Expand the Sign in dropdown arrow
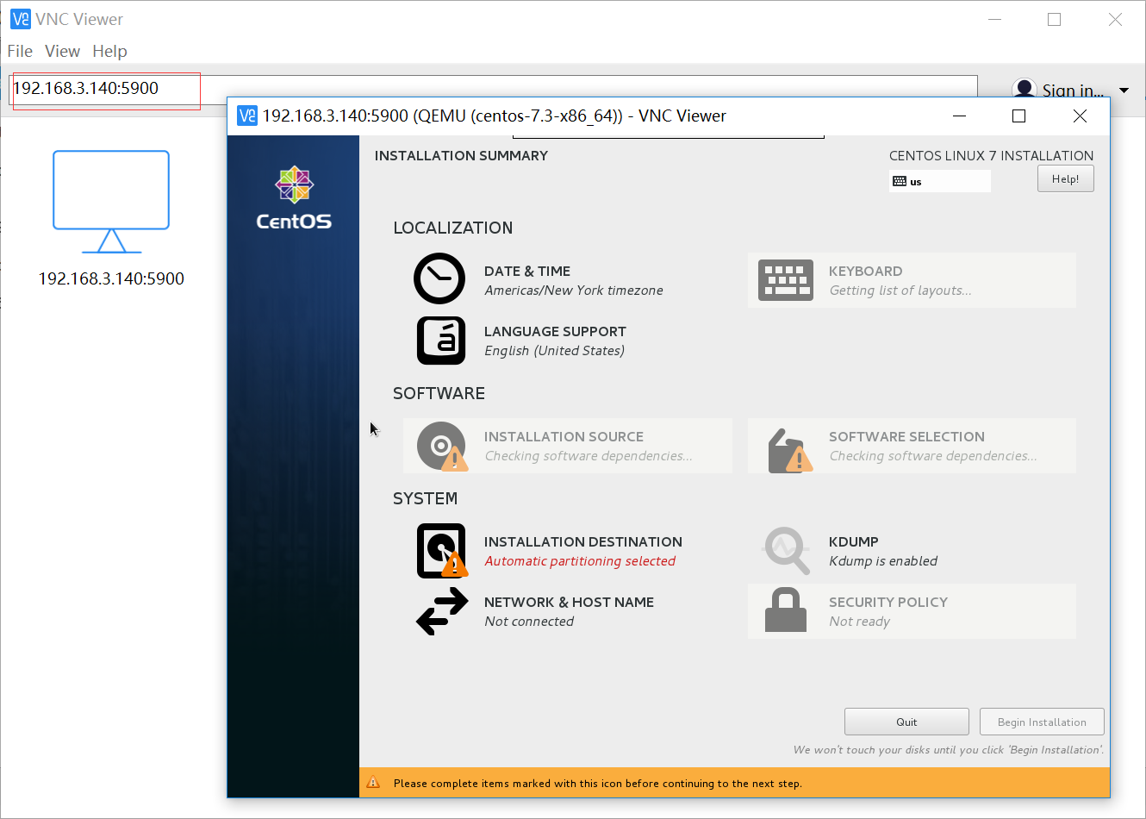This screenshot has height=819, width=1146. tap(1124, 91)
